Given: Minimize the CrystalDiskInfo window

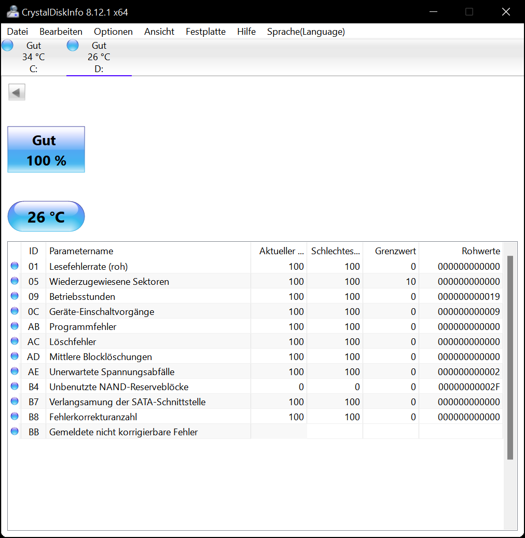Looking at the screenshot, I should click(x=433, y=12).
